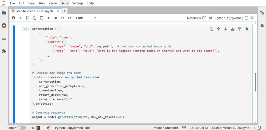Open the cell type Code dropdown

coord(86,18)
